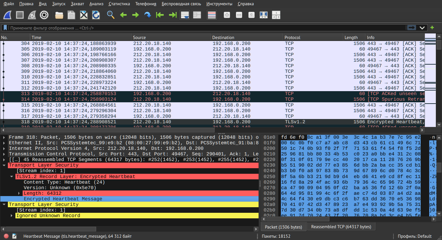Restart the current capture

coord(32,15)
